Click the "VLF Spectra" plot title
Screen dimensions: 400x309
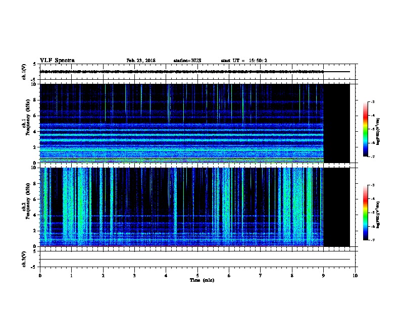pyautogui.click(x=57, y=61)
